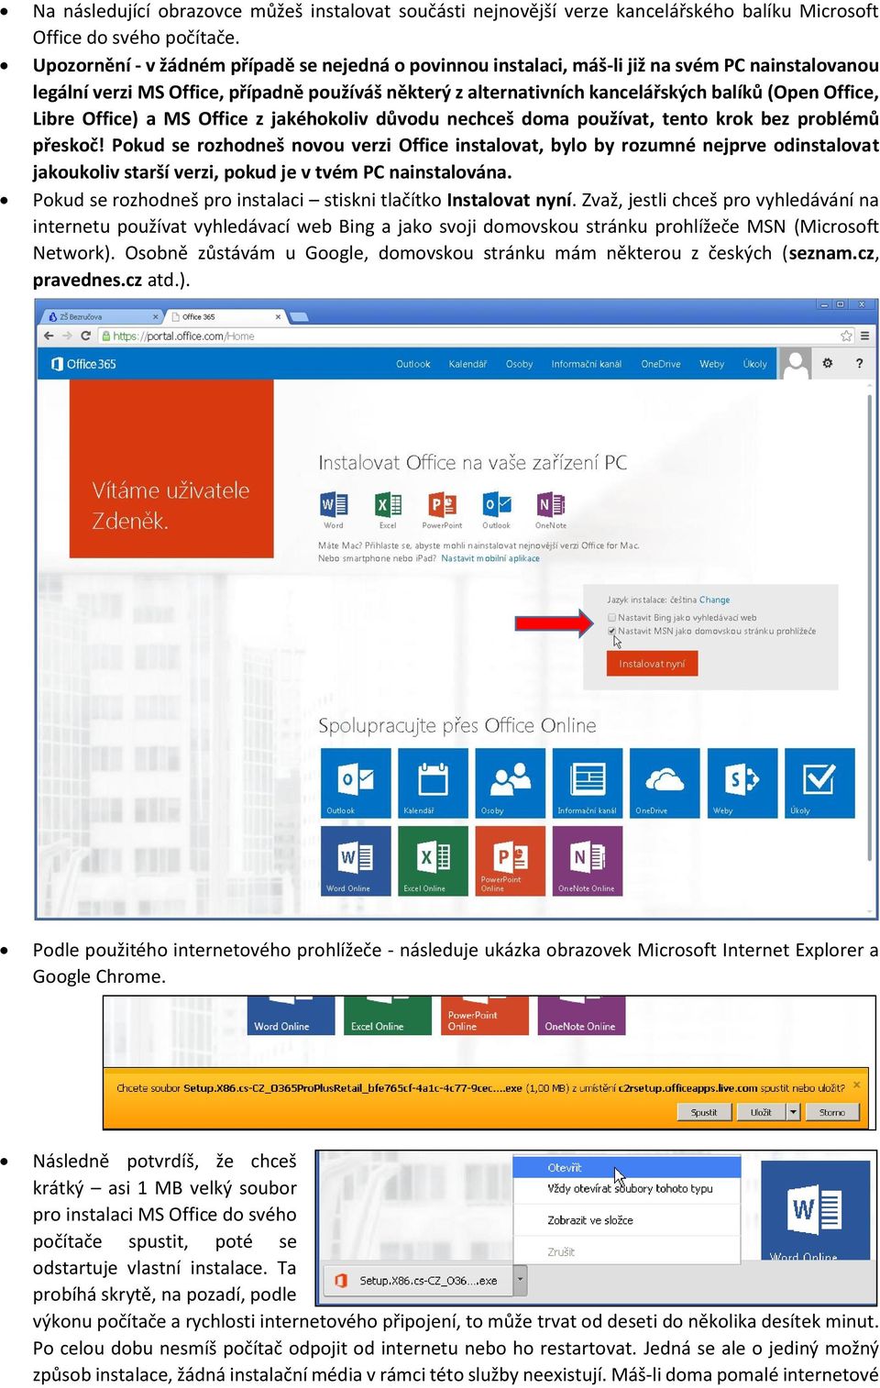Screen dimensions: 880x1388
Task: Uncheck Nastavit MSN jako domovskou stránku
Action: point(612,631)
